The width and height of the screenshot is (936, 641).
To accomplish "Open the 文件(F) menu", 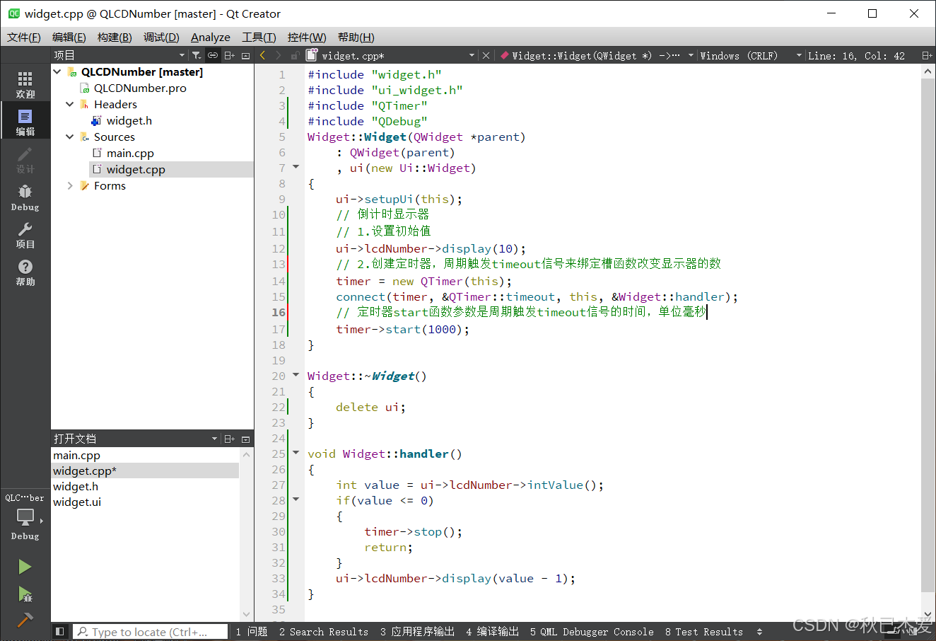I will (24, 37).
